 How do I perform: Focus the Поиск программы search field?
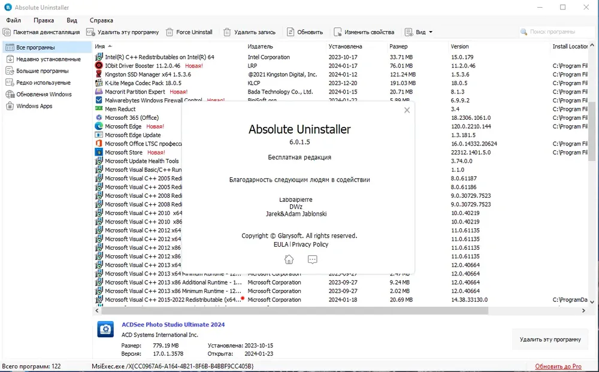[556, 32]
